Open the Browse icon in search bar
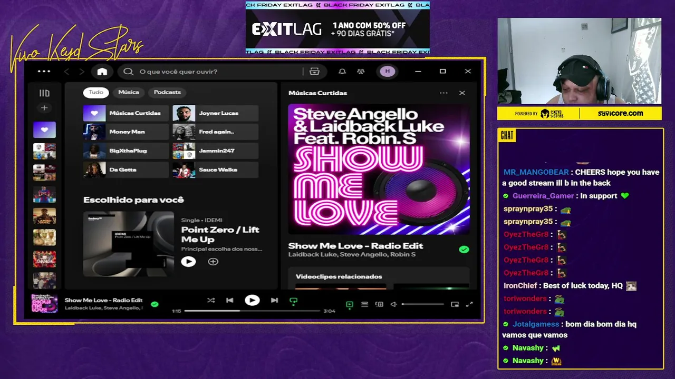The width and height of the screenshot is (675, 379). [314, 72]
